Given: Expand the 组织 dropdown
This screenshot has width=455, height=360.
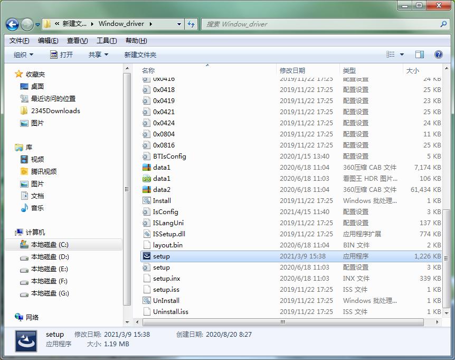Looking at the screenshot, I should pos(24,54).
